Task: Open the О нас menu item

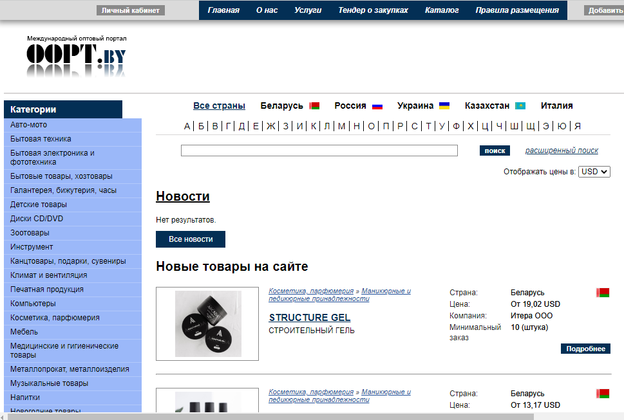Action: [267, 10]
